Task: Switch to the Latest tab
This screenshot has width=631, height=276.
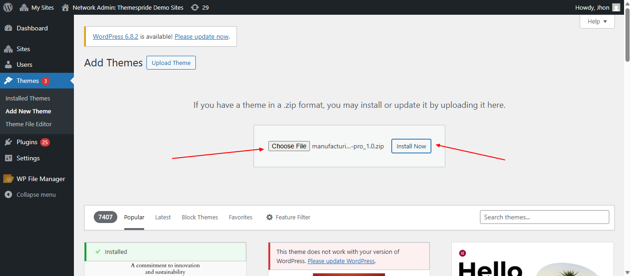Action: (x=163, y=217)
